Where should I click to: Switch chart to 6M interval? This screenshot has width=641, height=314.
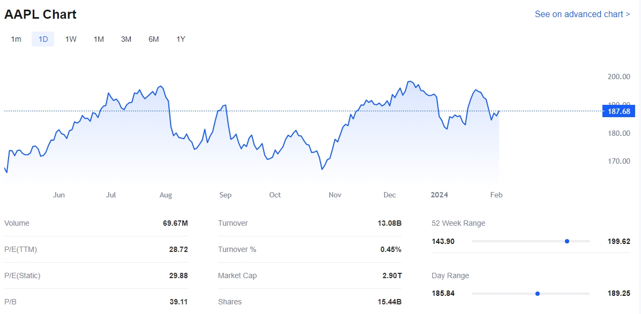[x=153, y=39]
